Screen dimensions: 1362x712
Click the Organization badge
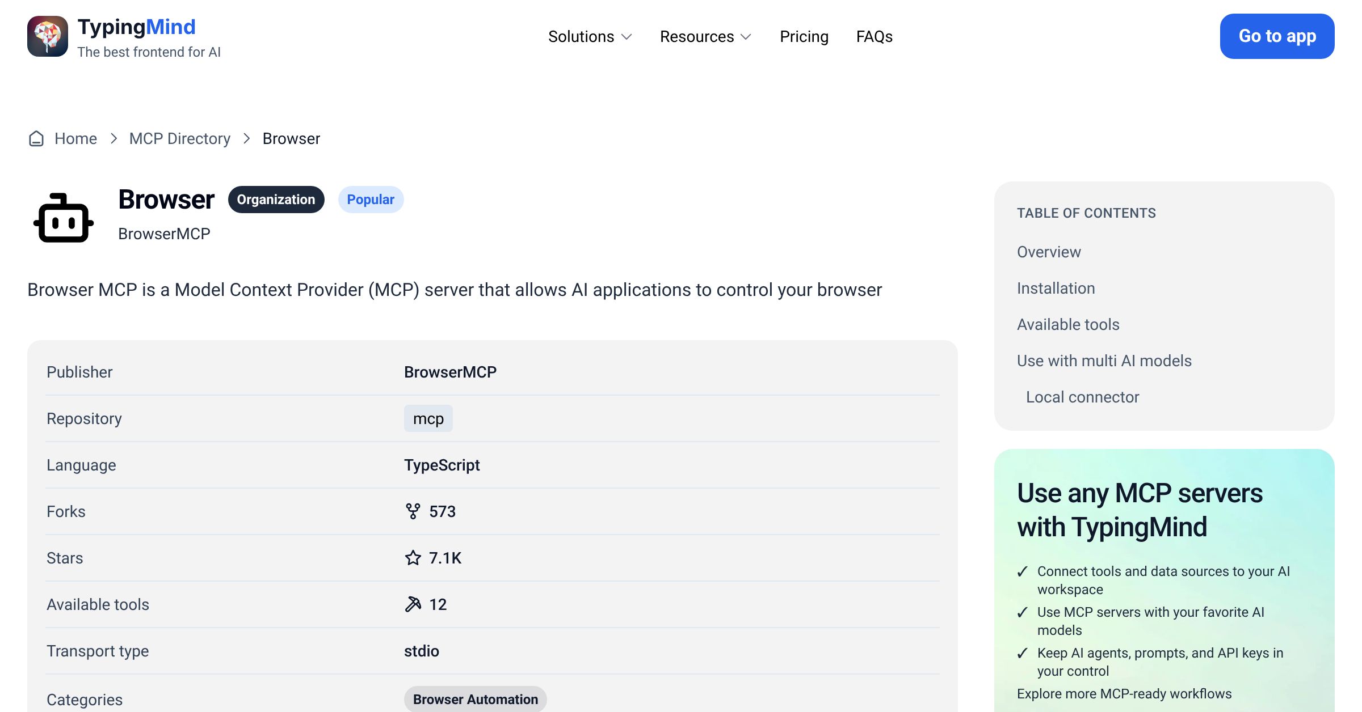pos(276,200)
